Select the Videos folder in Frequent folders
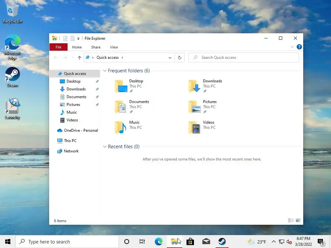Image resolution: width=331 pixels, height=248 pixels. [202, 127]
